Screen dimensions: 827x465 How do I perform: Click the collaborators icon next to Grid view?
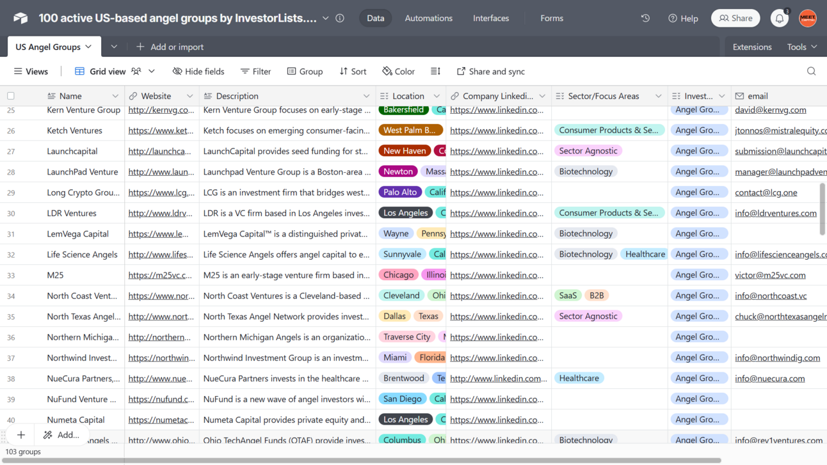(x=136, y=71)
